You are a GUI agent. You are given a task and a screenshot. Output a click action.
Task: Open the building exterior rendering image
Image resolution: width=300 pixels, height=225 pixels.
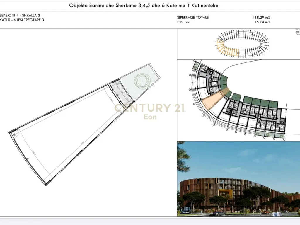point(238,179)
